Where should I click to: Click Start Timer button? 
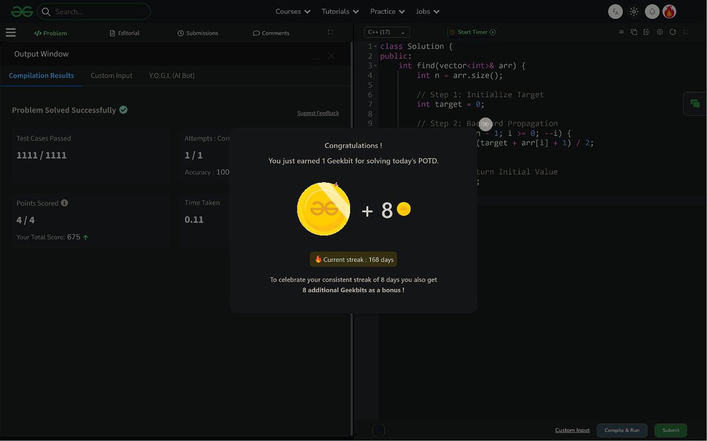tap(472, 32)
